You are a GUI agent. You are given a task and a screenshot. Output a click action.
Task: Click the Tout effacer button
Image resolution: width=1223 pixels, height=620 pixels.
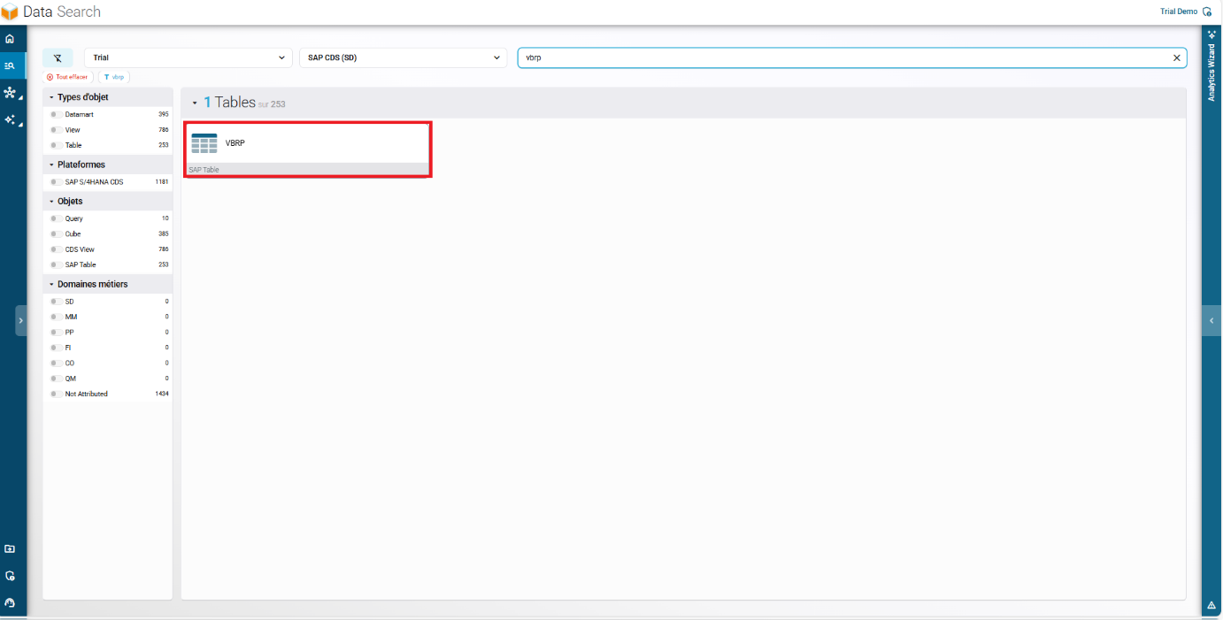click(x=68, y=77)
